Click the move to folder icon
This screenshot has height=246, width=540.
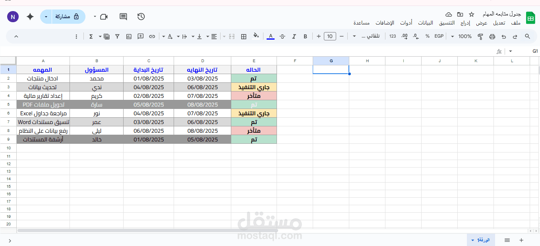pyautogui.click(x=460, y=14)
